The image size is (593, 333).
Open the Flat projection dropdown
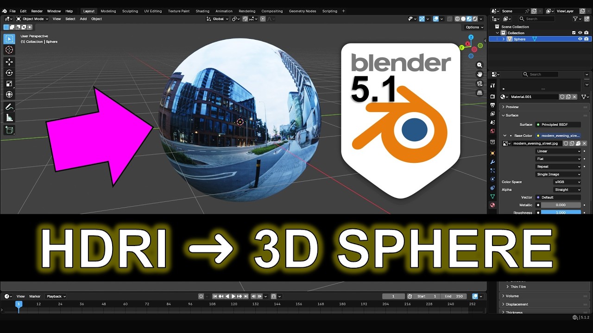[x=558, y=159]
